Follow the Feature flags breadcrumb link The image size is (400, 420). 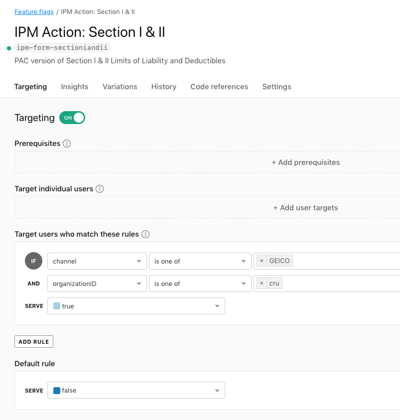33,11
